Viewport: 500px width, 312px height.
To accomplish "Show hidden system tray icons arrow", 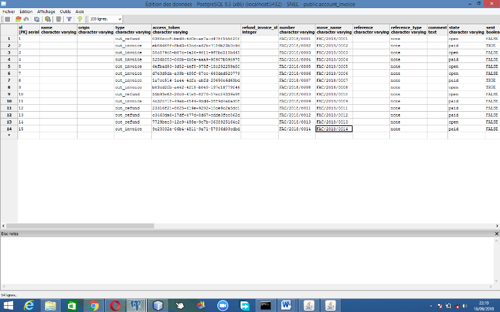I will tap(431, 306).
